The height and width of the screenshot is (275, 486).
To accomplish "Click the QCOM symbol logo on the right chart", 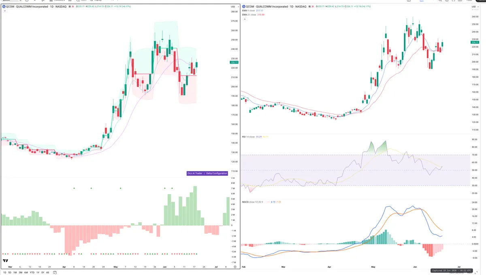I will tap(244, 7).
